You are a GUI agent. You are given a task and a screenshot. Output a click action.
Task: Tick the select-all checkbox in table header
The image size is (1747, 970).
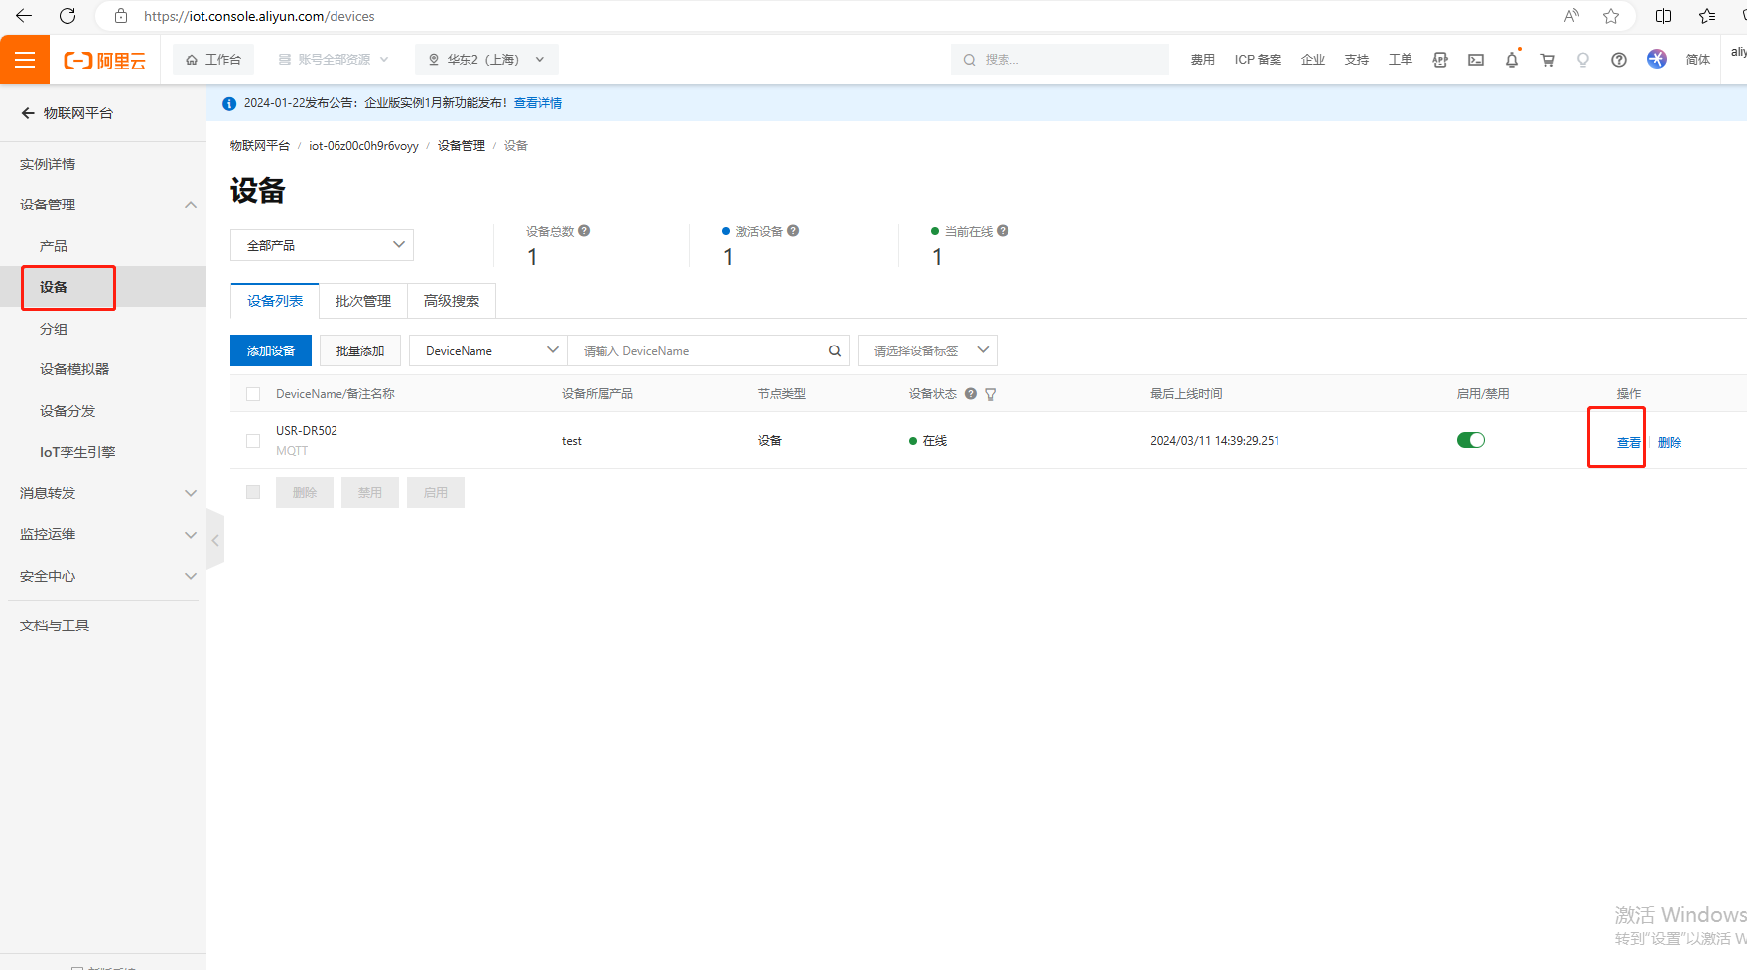coord(253,394)
